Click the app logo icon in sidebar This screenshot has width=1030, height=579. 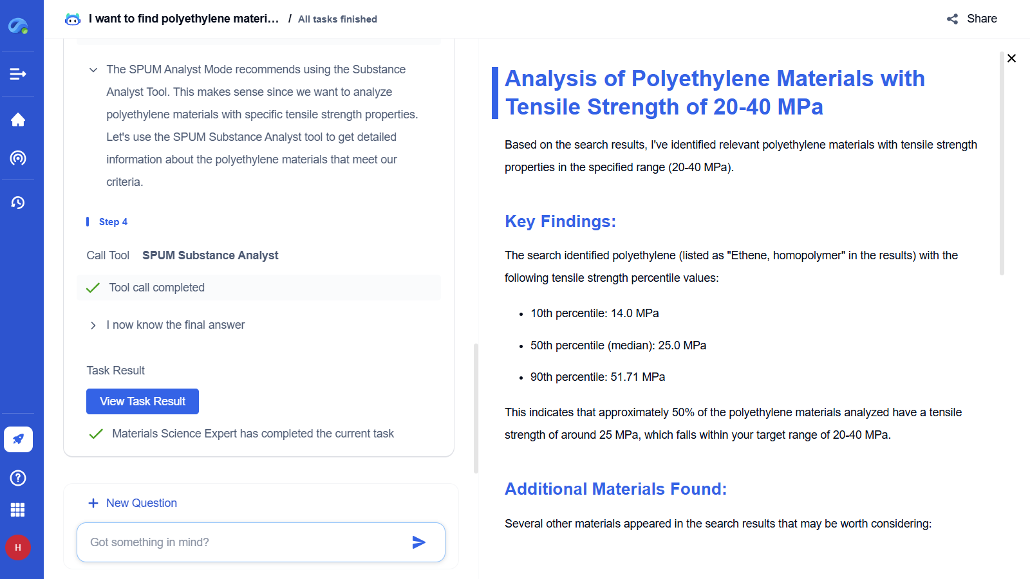[x=18, y=26]
